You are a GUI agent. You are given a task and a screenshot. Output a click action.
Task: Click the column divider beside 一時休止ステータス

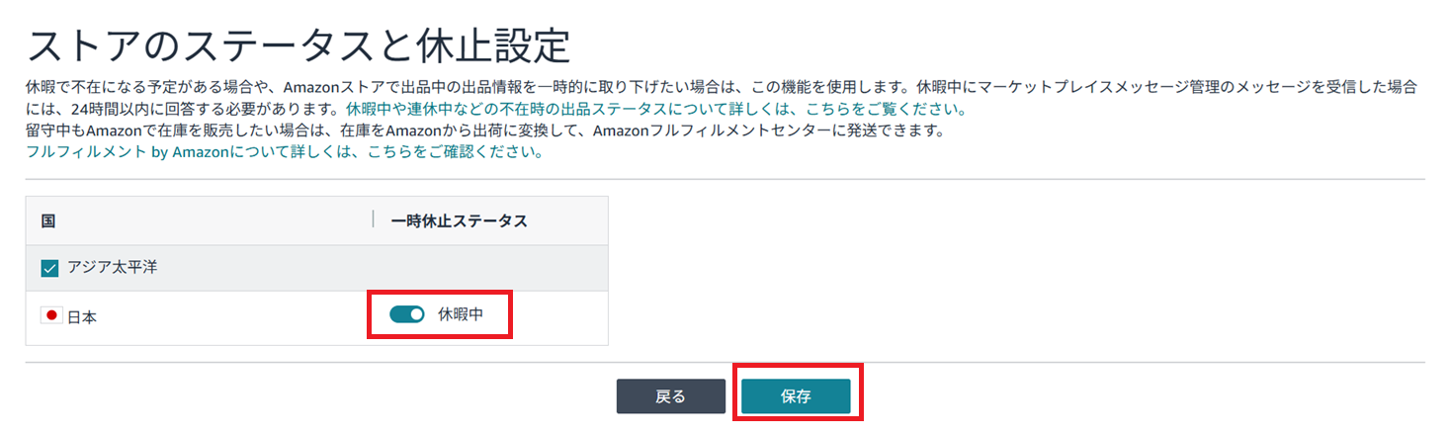[x=373, y=219]
